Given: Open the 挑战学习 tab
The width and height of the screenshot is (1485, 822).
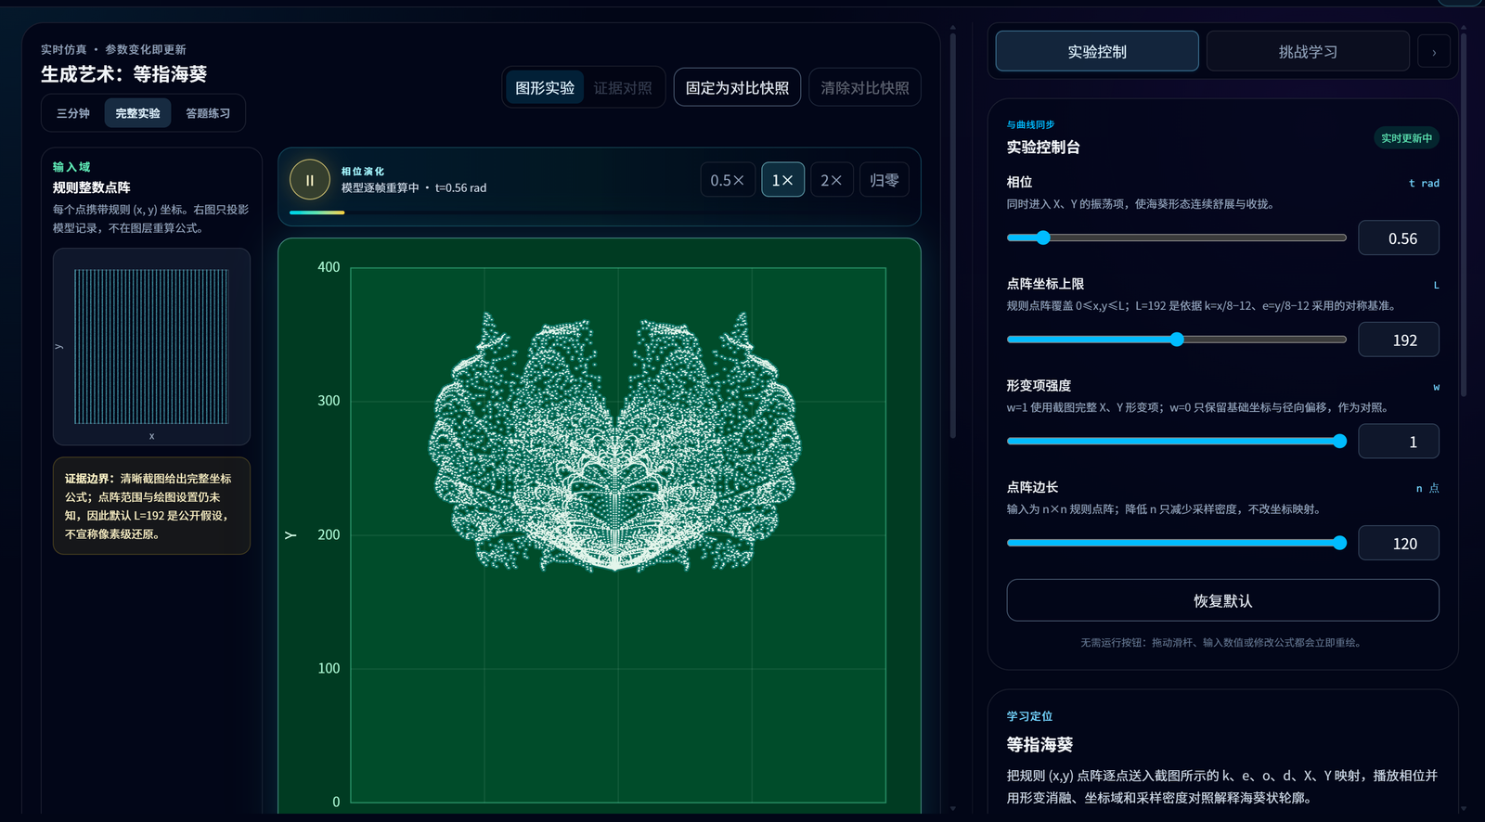Looking at the screenshot, I should [x=1308, y=52].
